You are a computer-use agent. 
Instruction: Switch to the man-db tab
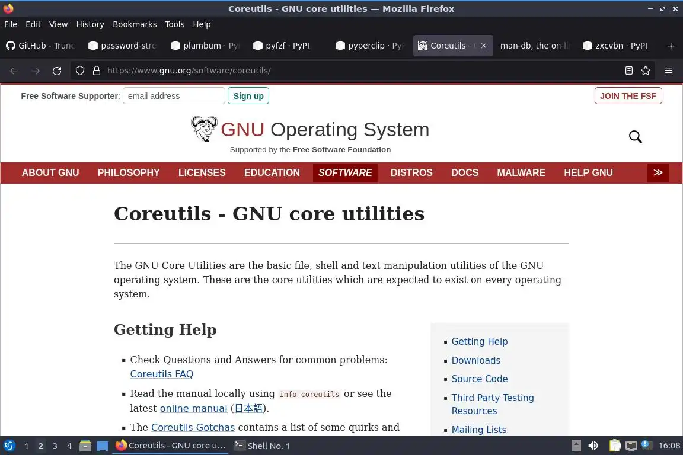click(535, 46)
